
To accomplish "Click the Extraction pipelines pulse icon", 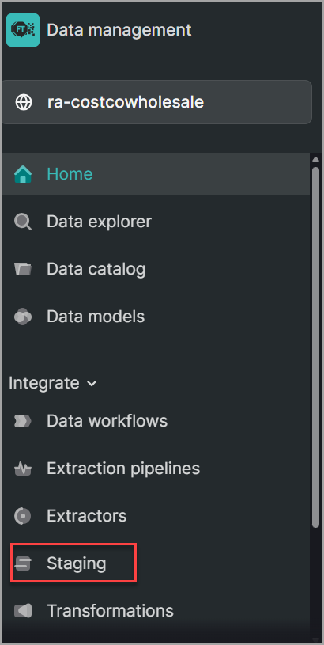I will coord(23,469).
